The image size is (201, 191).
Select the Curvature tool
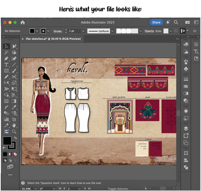(14, 58)
